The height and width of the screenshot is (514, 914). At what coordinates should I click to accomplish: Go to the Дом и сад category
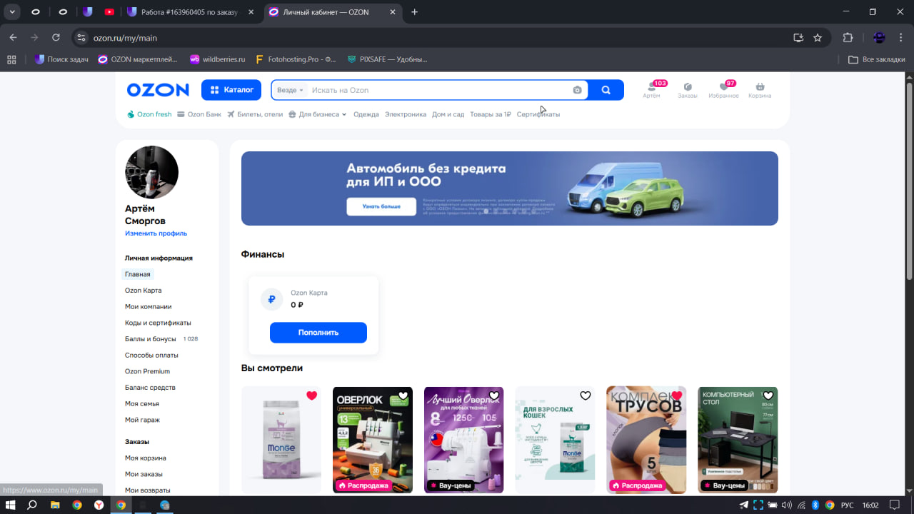[x=448, y=114]
